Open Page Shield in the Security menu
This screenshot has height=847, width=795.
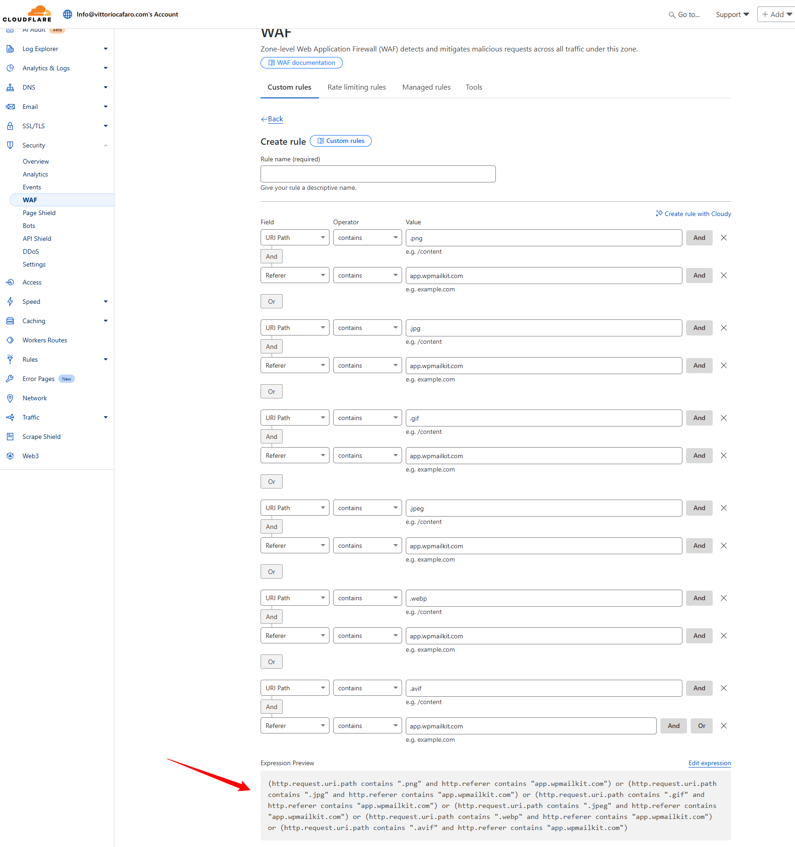39,213
